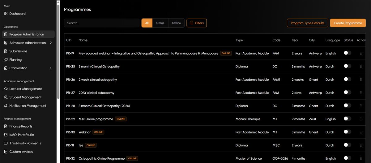Image resolution: width=371 pixels, height=163 pixels.
Task: Open the Dashboard sidebar icon
Action: 6,14
